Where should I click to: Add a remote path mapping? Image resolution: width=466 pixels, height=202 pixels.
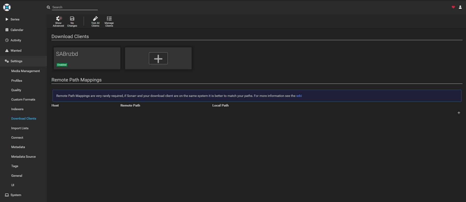coord(459,113)
